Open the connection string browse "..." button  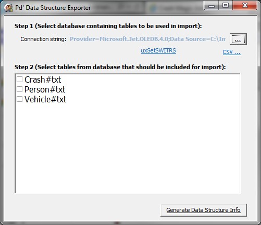click(x=238, y=39)
